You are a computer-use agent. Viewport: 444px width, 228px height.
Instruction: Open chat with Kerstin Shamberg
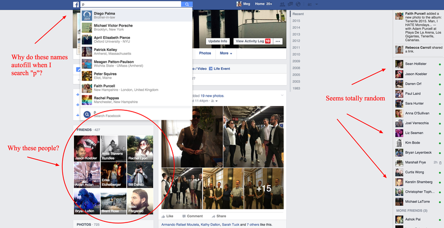(418, 182)
